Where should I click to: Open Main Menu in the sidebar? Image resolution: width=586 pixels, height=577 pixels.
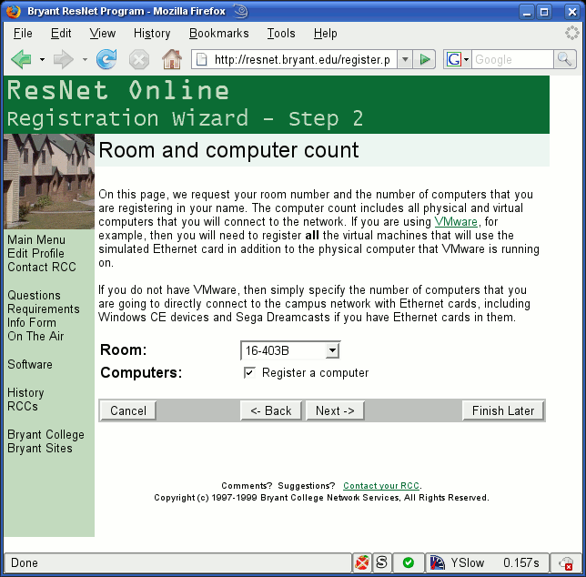click(36, 239)
